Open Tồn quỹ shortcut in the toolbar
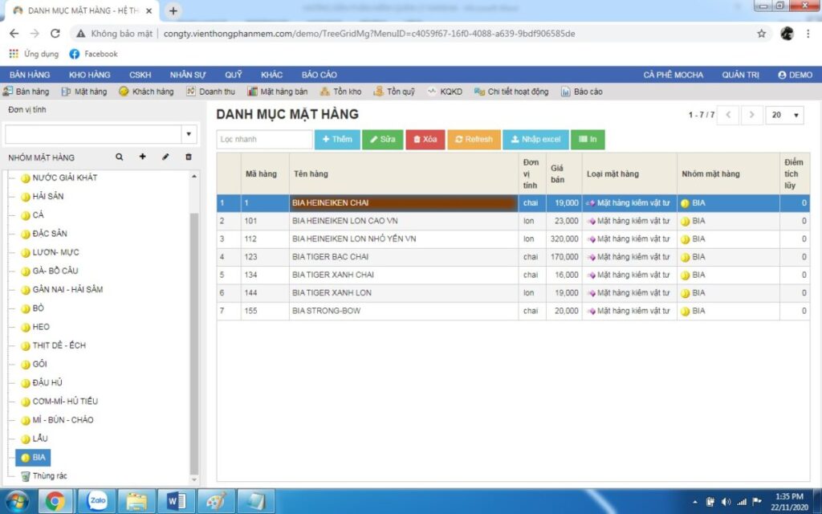 [x=394, y=92]
